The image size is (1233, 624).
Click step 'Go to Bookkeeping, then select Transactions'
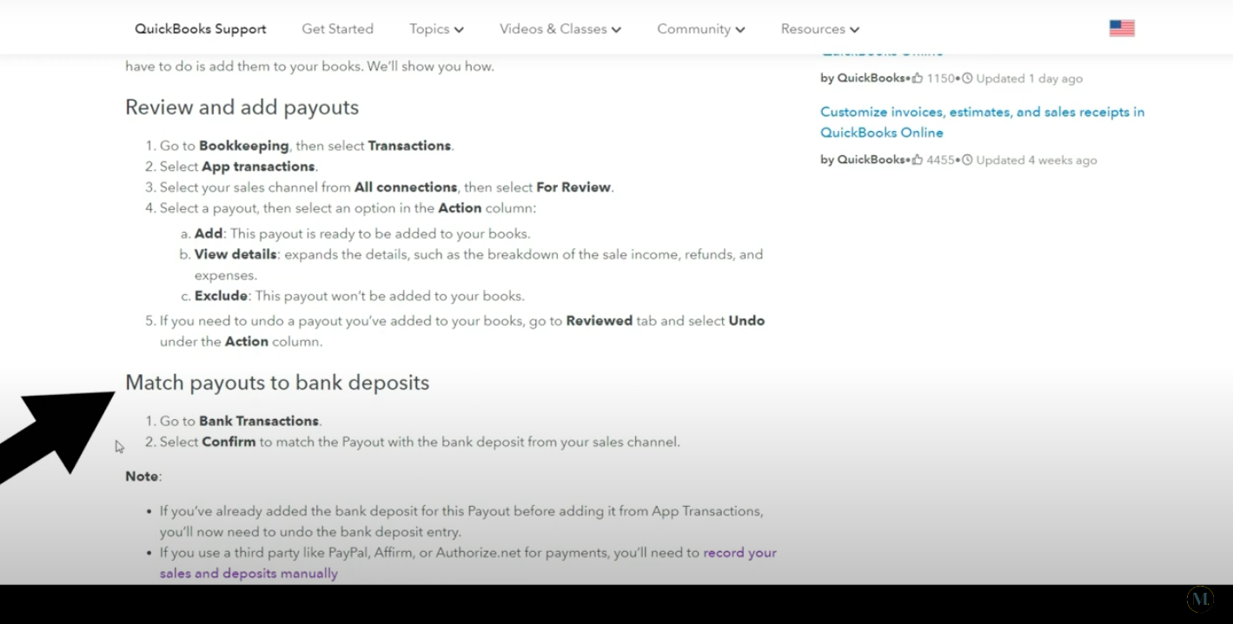pyautogui.click(x=307, y=146)
